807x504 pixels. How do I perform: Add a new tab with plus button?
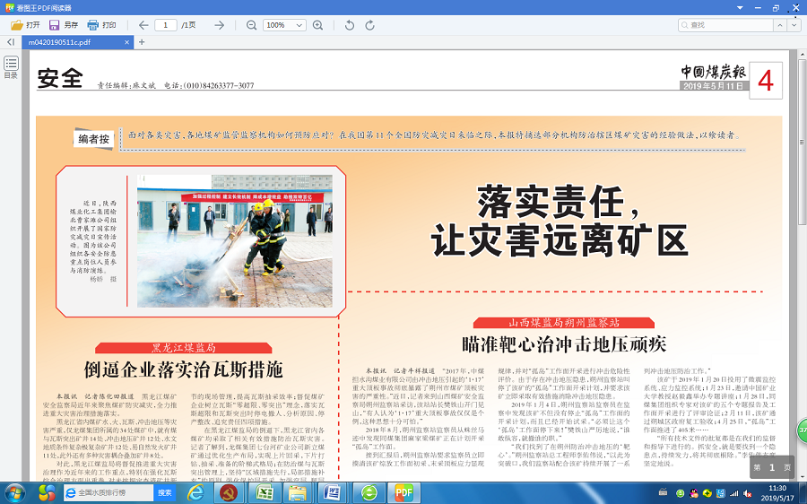[142, 42]
